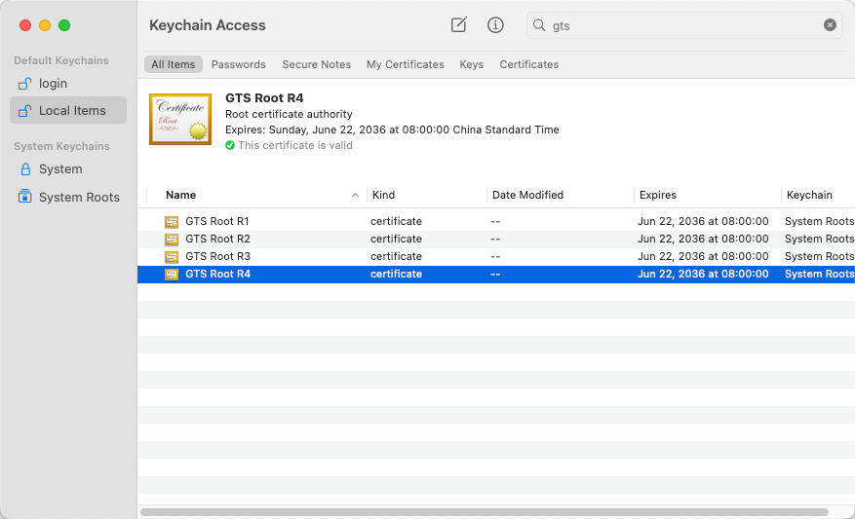Image resolution: width=855 pixels, height=519 pixels.
Task: Sort the list by the Kind column
Action: 383,196
